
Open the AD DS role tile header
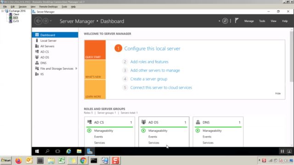[x=164, y=122]
